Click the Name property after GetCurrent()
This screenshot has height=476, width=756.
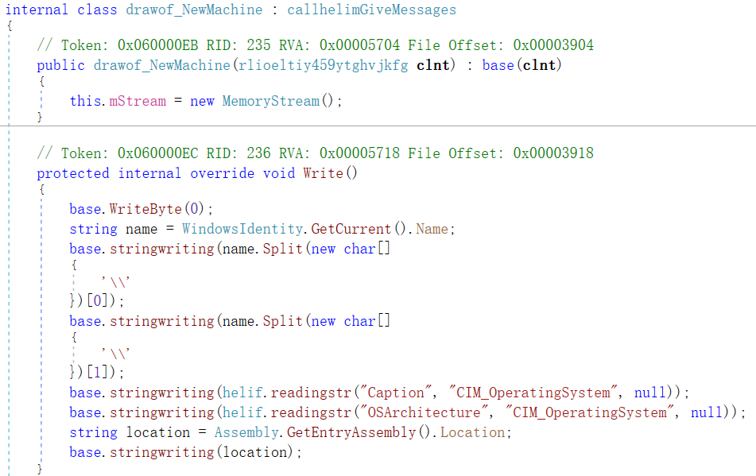click(432, 229)
